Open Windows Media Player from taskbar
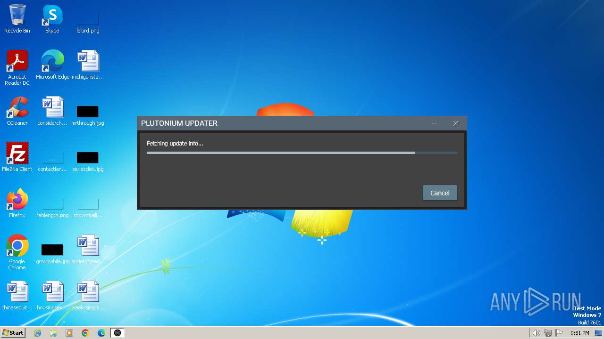 tap(69, 333)
